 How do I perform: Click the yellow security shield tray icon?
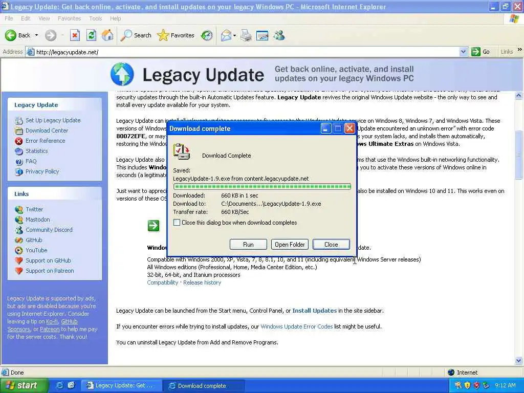(468, 385)
